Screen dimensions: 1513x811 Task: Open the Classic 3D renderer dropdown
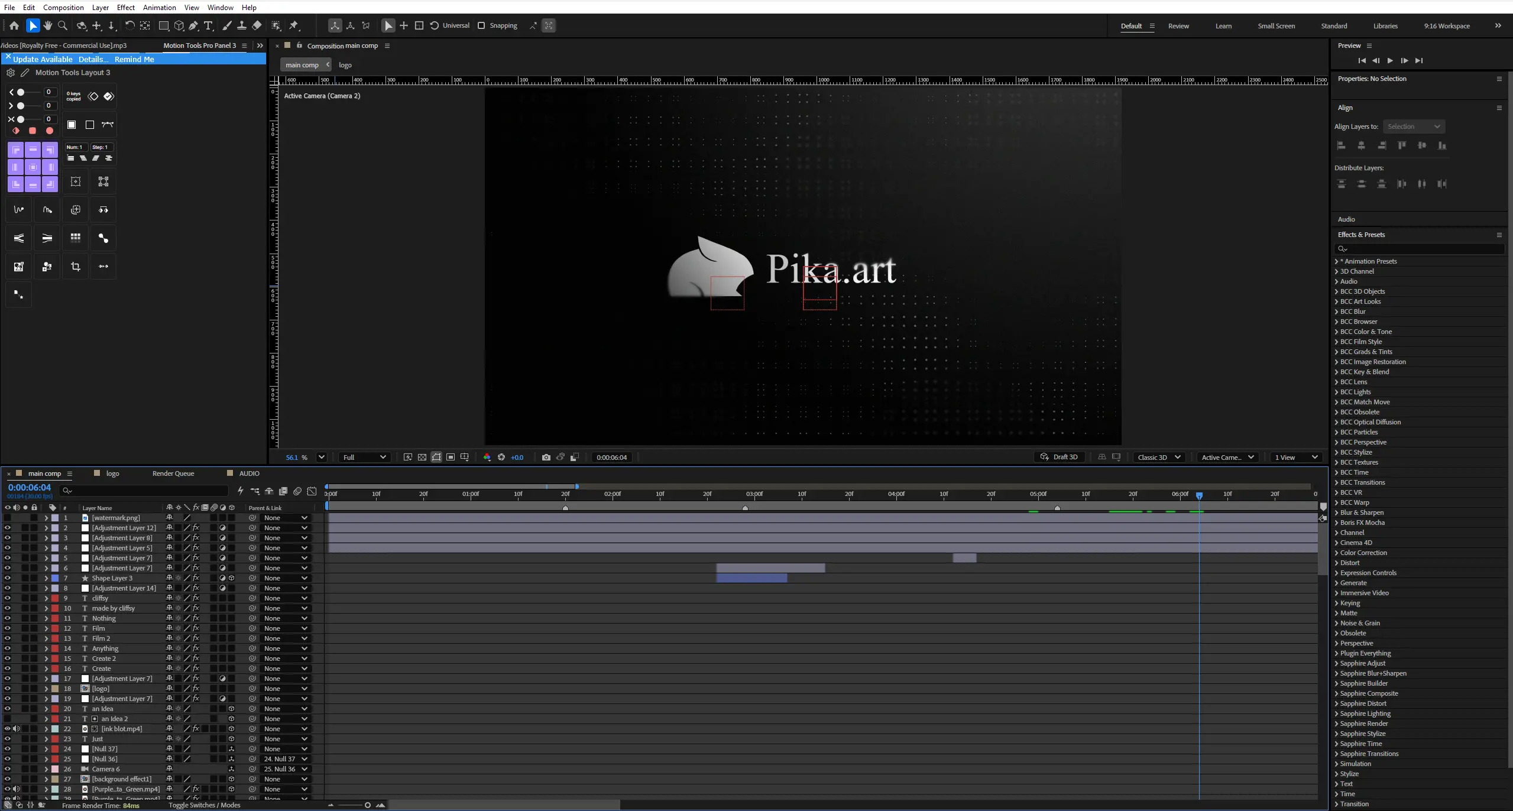pyautogui.click(x=1159, y=458)
